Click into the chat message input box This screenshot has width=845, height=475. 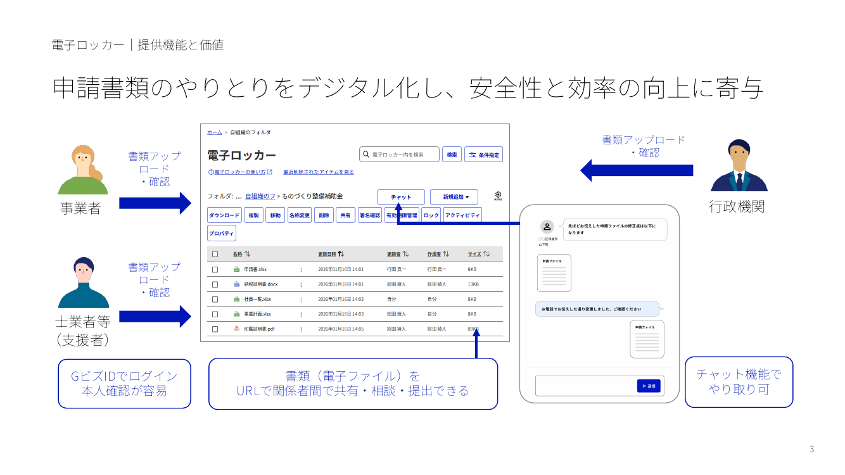[599, 386]
